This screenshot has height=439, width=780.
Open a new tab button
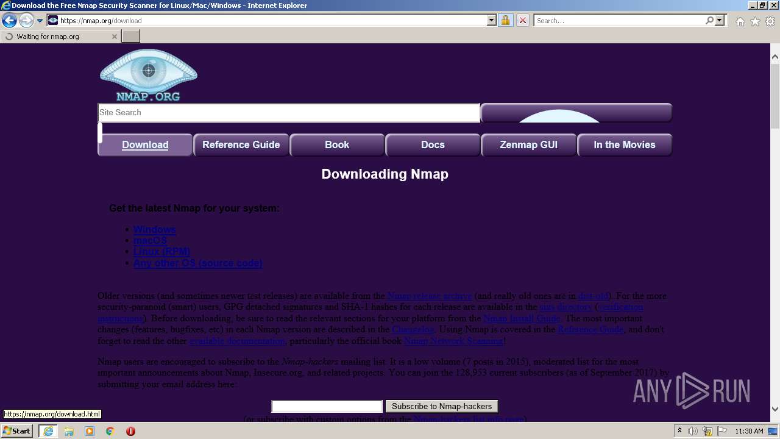(x=130, y=37)
